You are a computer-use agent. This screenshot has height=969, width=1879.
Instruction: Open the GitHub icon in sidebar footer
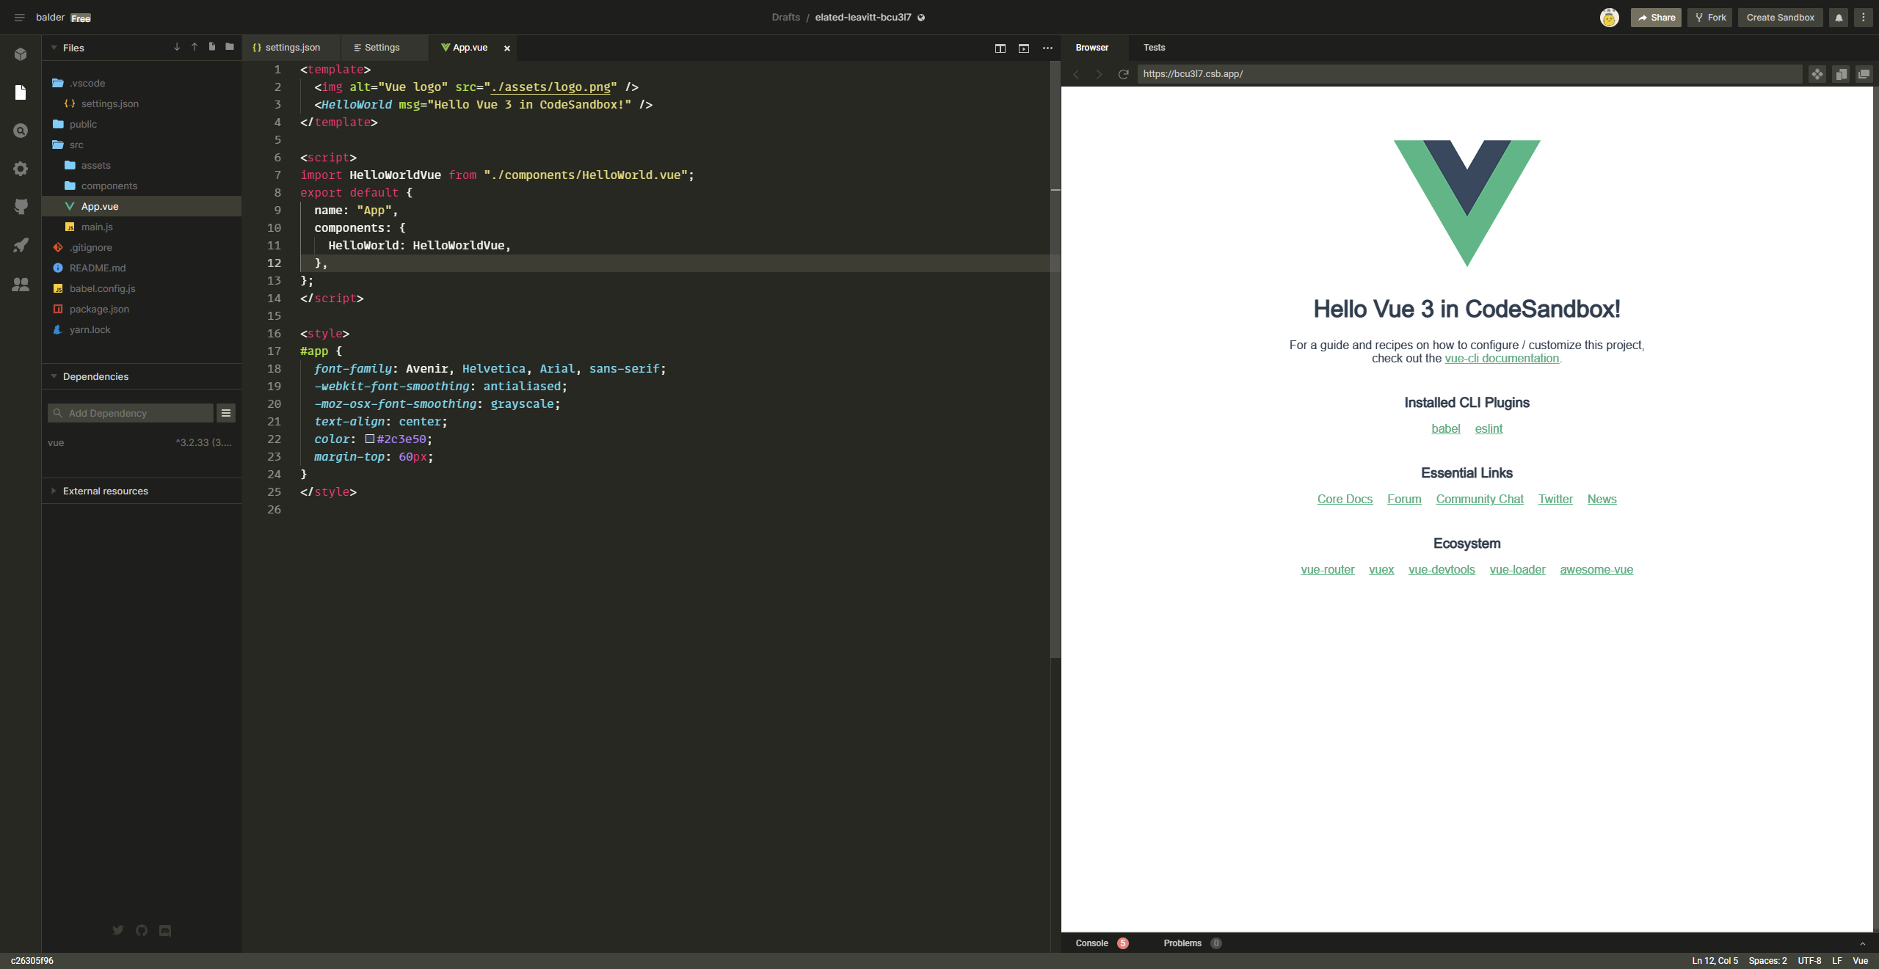142,930
